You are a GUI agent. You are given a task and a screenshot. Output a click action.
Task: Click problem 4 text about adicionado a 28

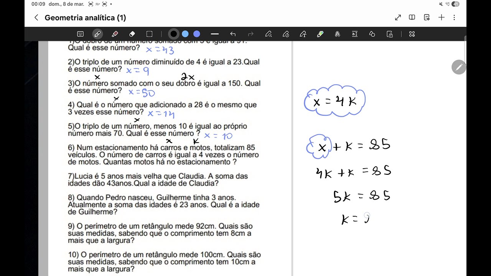[162, 108]
